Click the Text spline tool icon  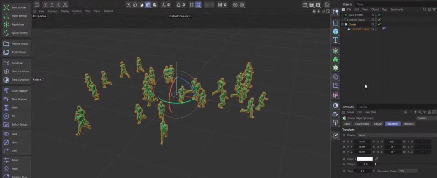point(336,40)
